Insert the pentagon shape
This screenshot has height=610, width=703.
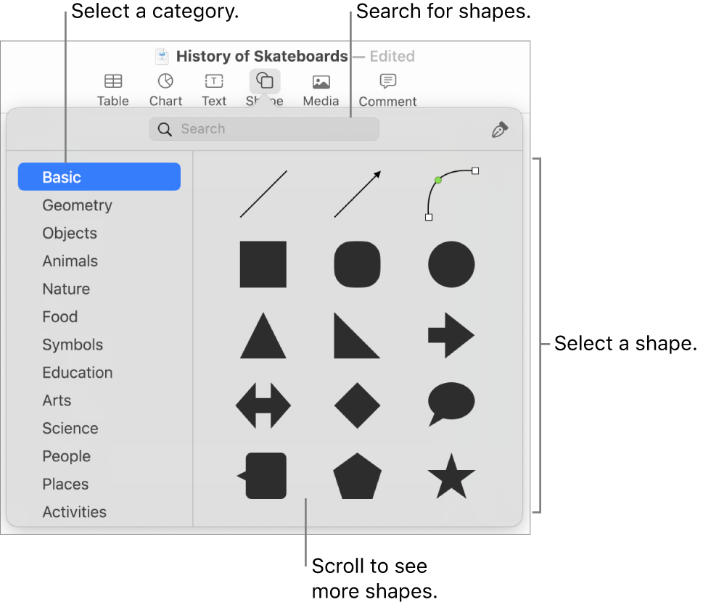point(357,477)
